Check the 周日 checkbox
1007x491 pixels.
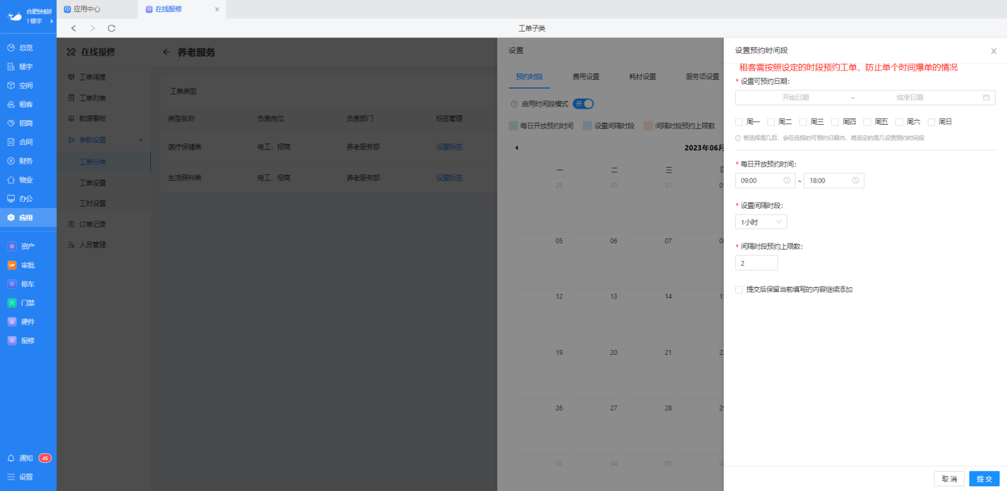click(932, 122)
